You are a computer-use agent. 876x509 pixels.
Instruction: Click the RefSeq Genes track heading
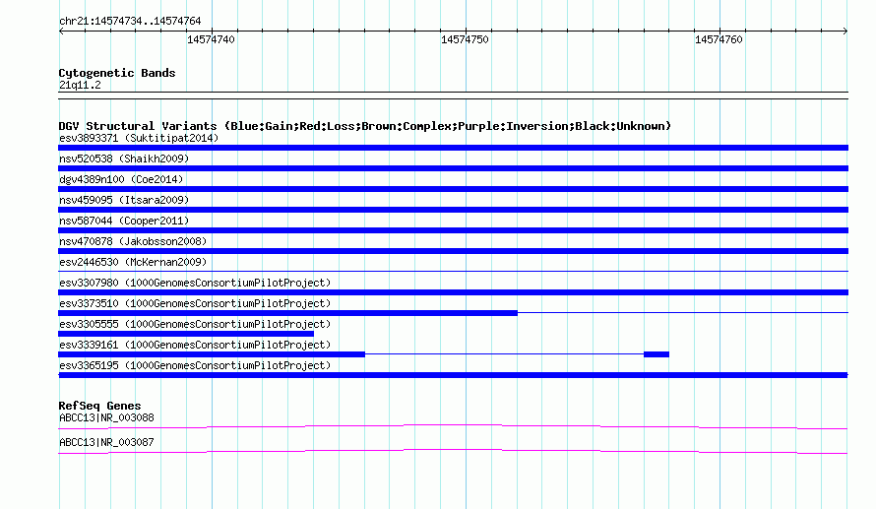click(100, 406)
